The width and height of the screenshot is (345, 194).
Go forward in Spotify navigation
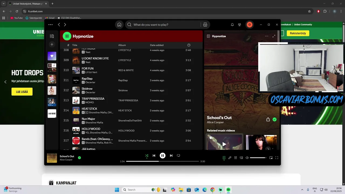[65, 25]
